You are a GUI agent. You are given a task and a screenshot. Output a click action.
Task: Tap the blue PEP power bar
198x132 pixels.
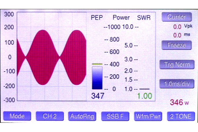pos(97,78)
